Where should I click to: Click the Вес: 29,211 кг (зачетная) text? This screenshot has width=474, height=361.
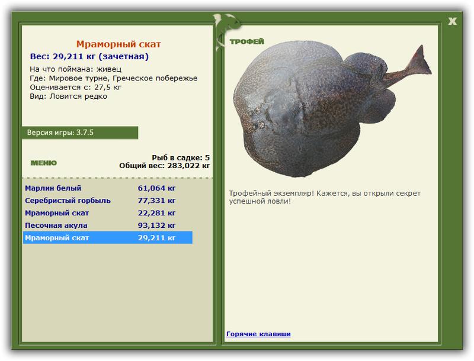click(x=89, y=56)
